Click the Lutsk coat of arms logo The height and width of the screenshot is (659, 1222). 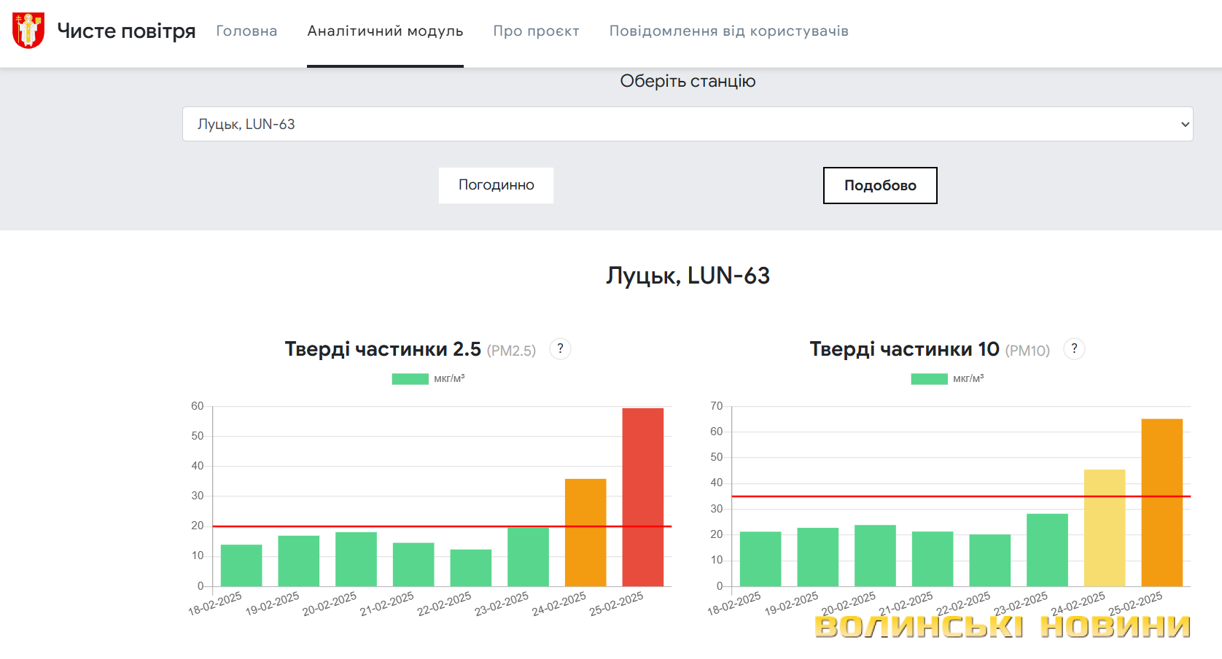pos(28,31)
